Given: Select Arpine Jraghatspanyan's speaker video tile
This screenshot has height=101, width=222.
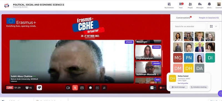Looking at the screenshot, I should click(x=148, y=52).
